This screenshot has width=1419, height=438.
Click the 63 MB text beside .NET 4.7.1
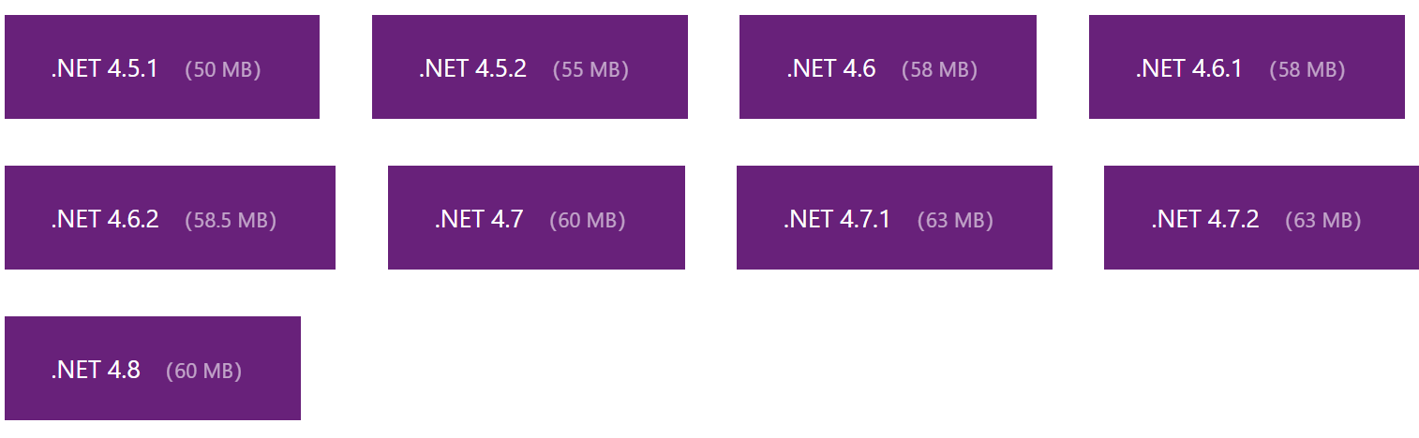[x=955, y=221]
